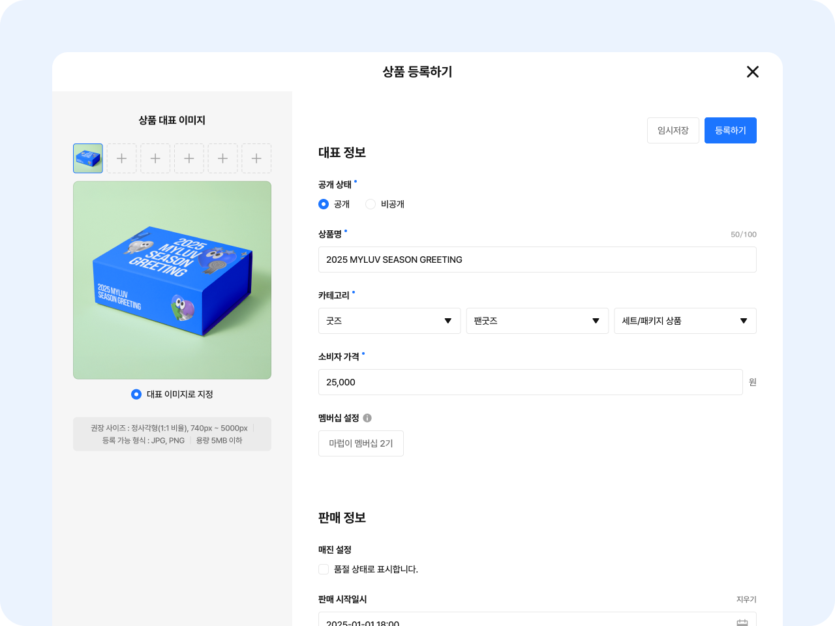
Task: Open the 굿즈 category dropdown
Action: pos(389,321)
